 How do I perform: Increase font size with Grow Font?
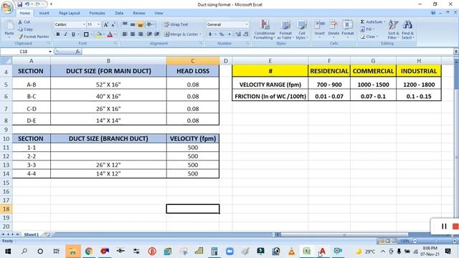[105, 24]
